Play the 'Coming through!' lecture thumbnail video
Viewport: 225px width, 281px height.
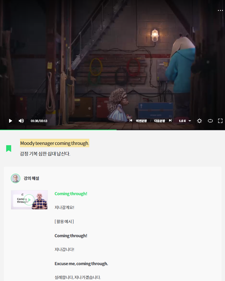pos(29,200)
